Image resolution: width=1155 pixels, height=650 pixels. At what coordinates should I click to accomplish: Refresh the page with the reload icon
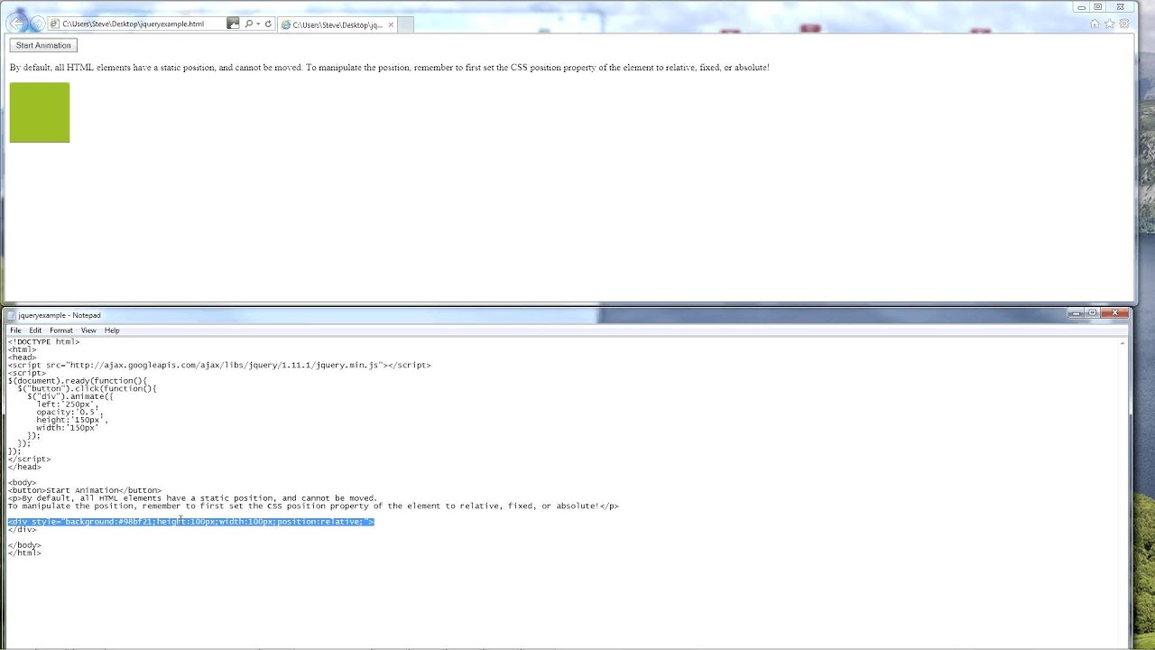click(268, 23)
